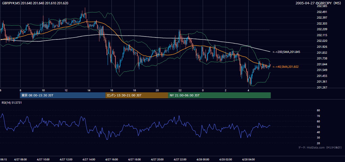Click hour label 10 below price chart
Image resolution: width=345 pixels, height=162 pixels.
(x=43, y=90)
